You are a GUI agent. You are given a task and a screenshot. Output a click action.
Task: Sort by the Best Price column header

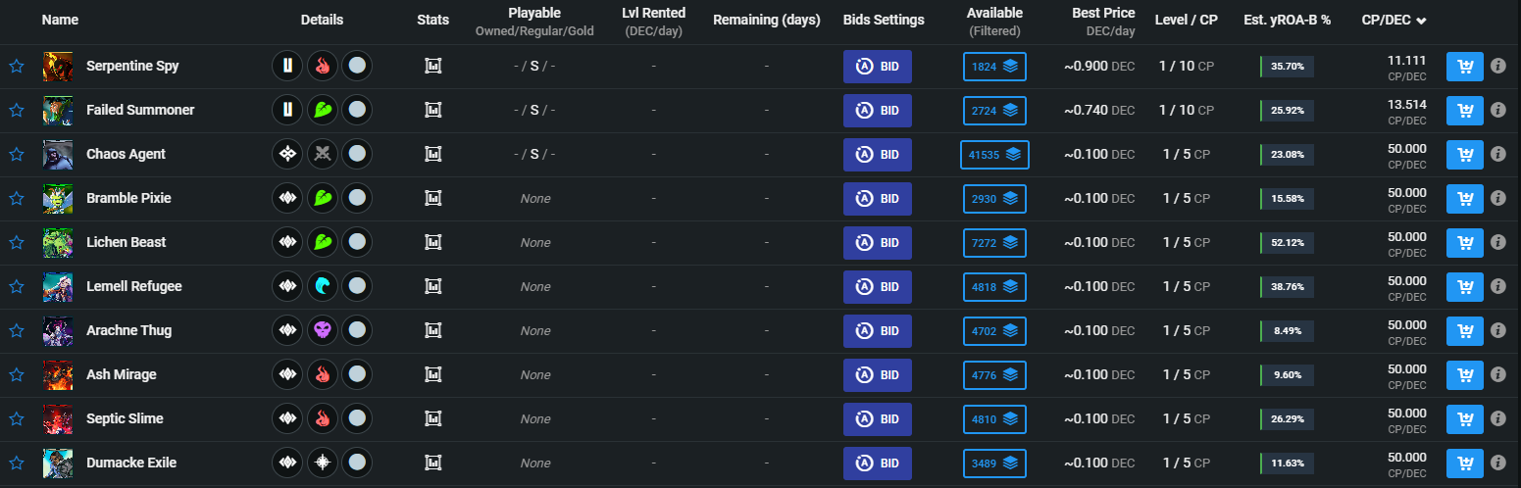coord(1103,14)
